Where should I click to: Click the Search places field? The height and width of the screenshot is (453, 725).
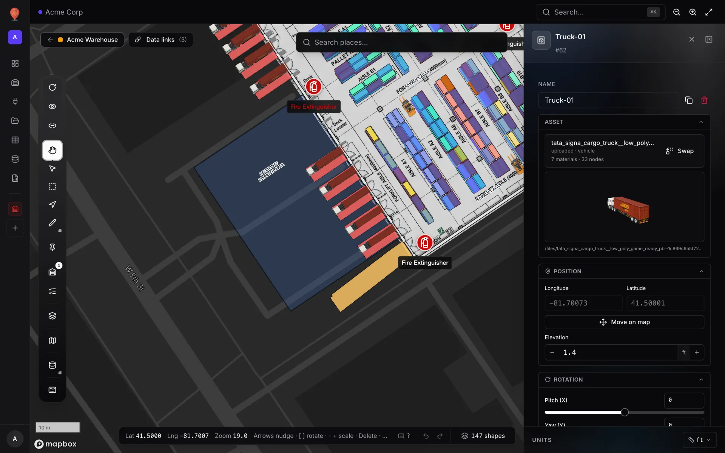tap(402, 42)
